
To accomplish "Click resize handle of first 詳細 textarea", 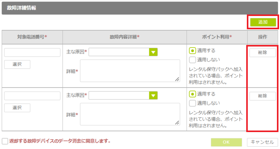I will [177, 79].
